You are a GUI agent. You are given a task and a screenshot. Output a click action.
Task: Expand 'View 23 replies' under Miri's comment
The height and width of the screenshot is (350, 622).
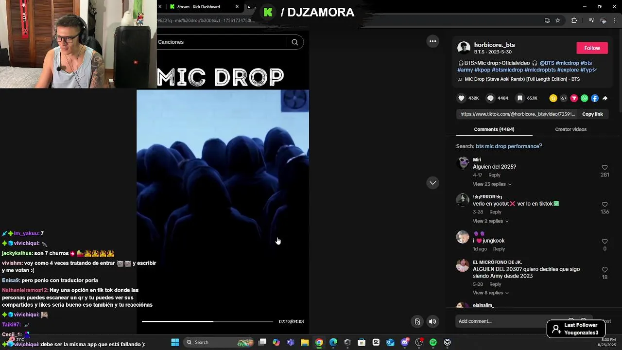(x=492, y=184)
